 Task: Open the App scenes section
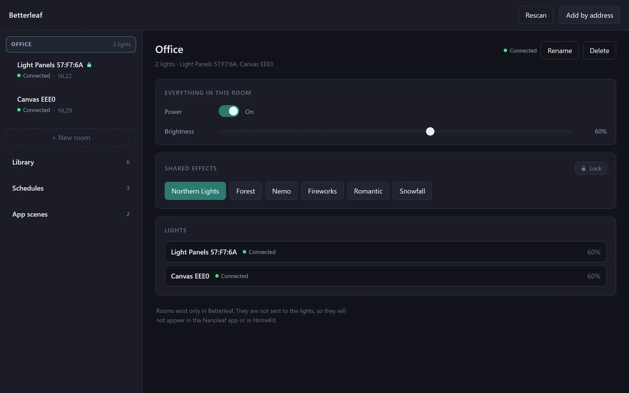pyautogui.click(x=71, y=214)
